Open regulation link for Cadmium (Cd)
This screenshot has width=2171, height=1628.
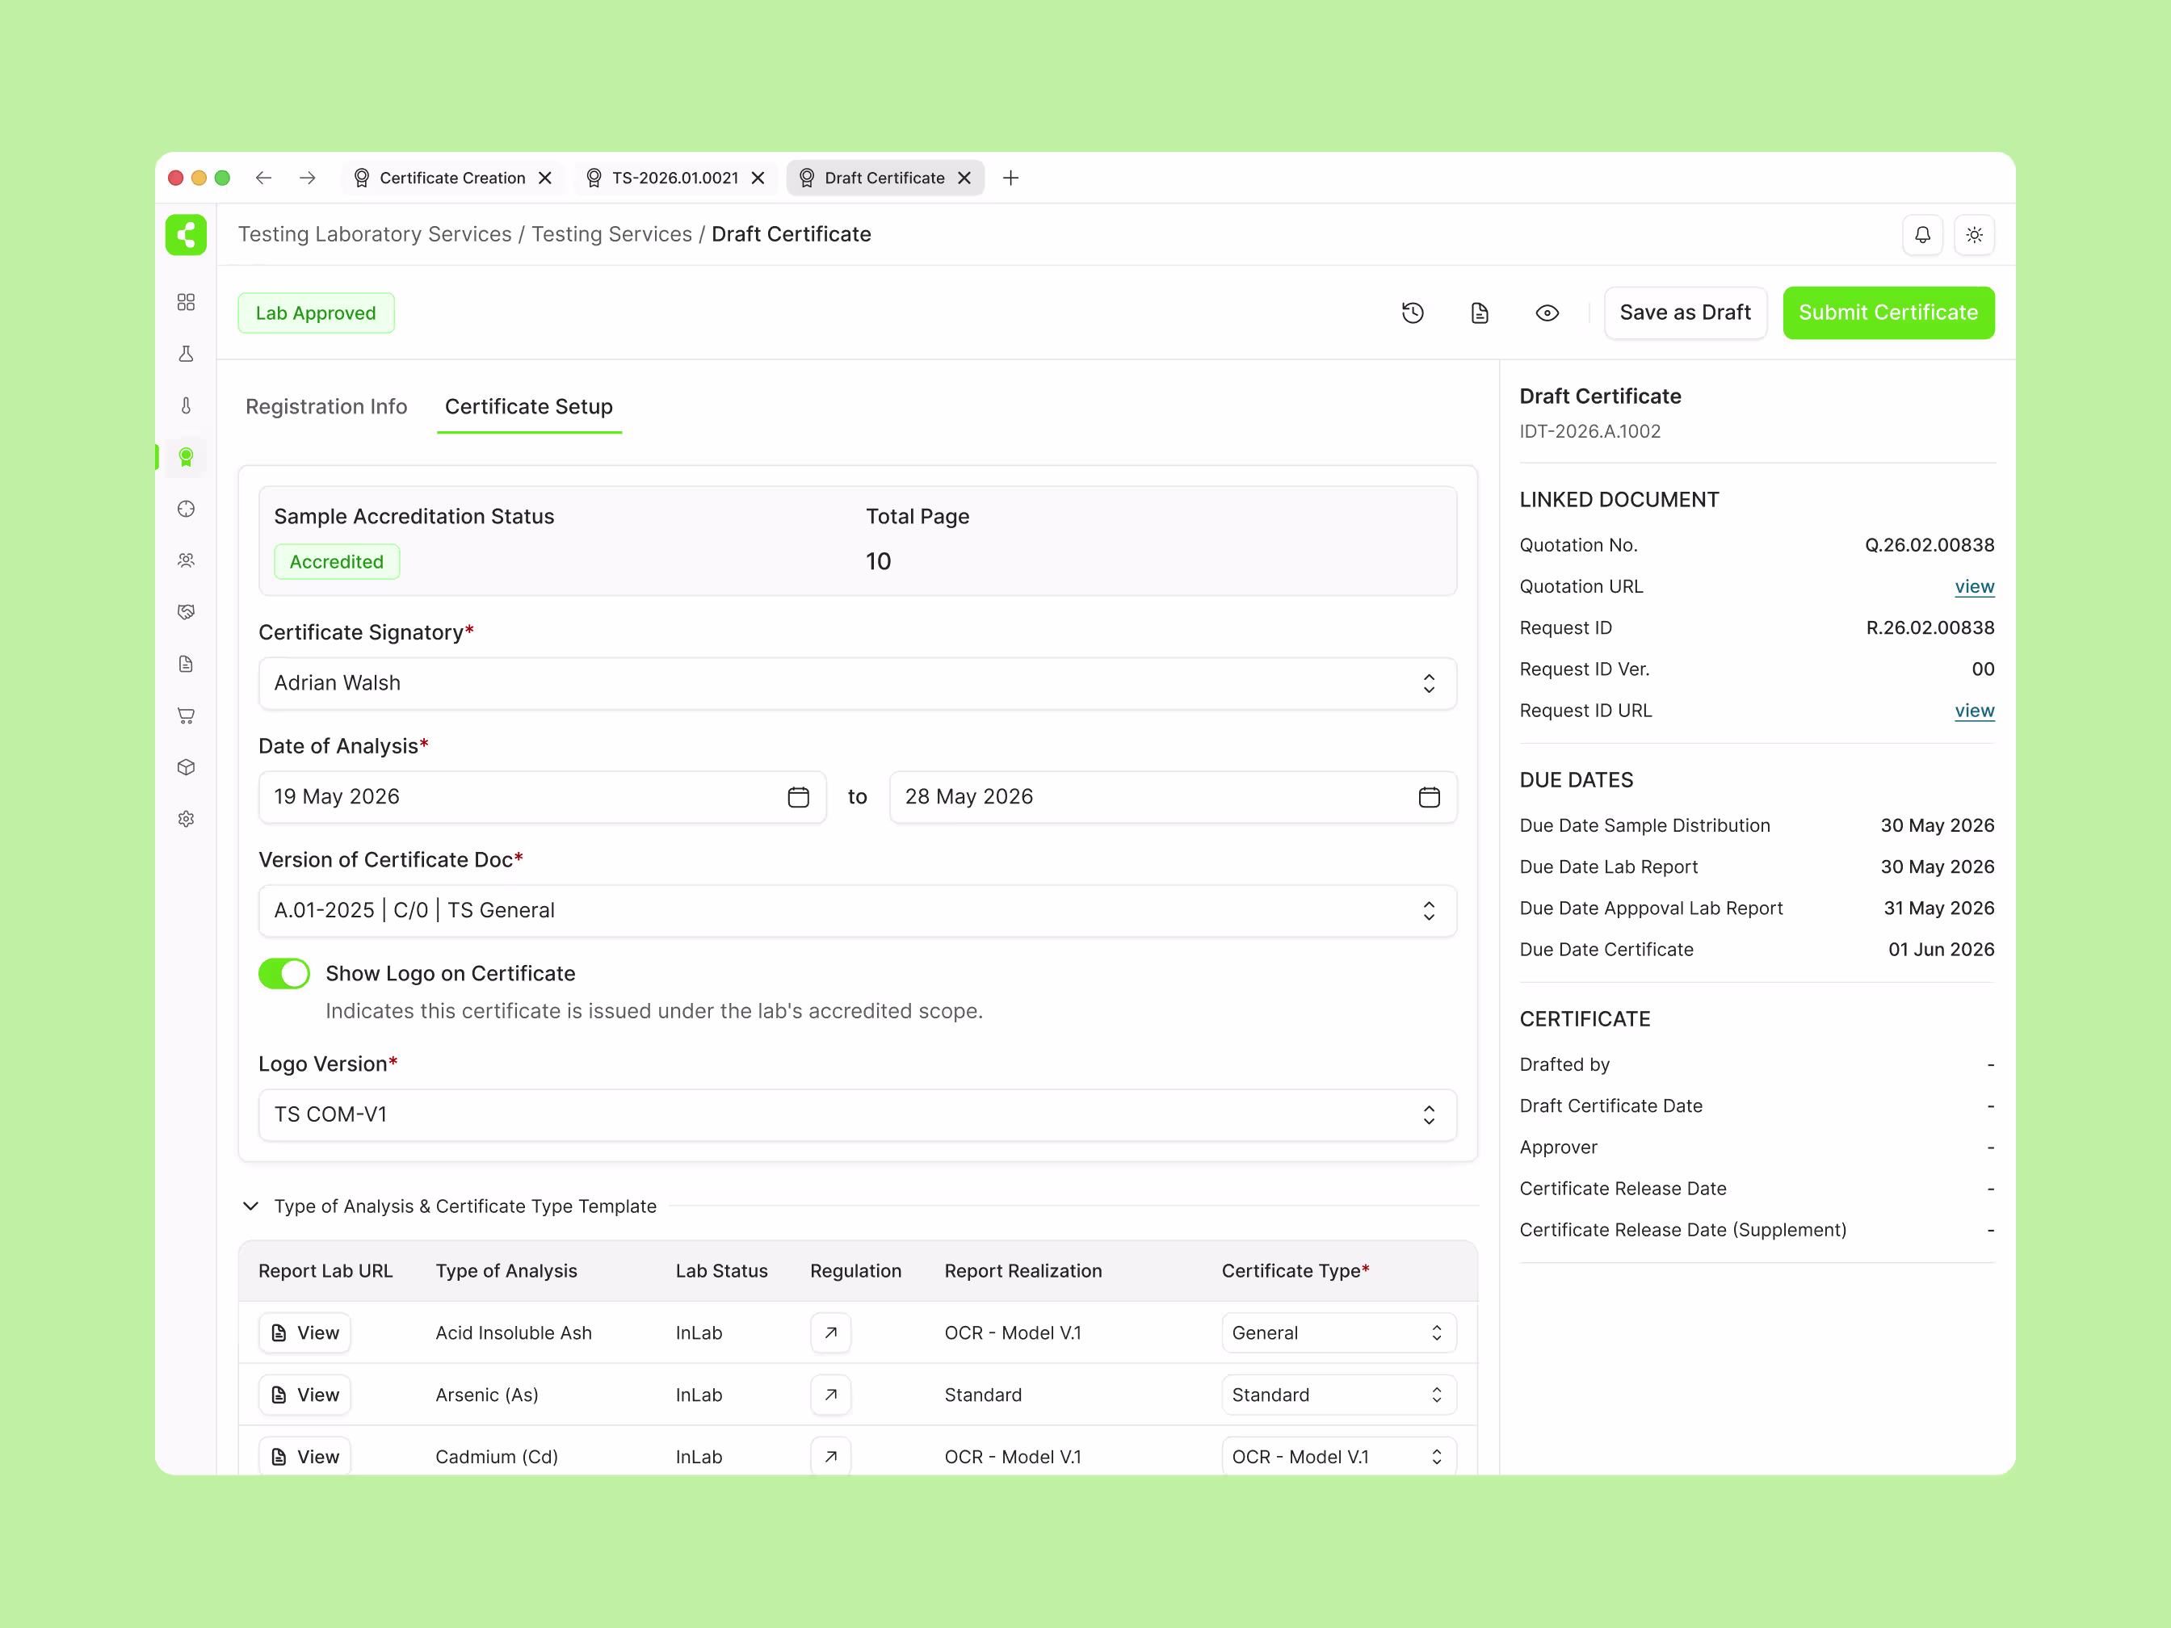click(830, 1456)
